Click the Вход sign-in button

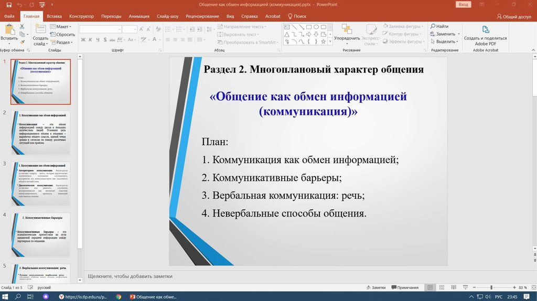[x=464, y=4]
